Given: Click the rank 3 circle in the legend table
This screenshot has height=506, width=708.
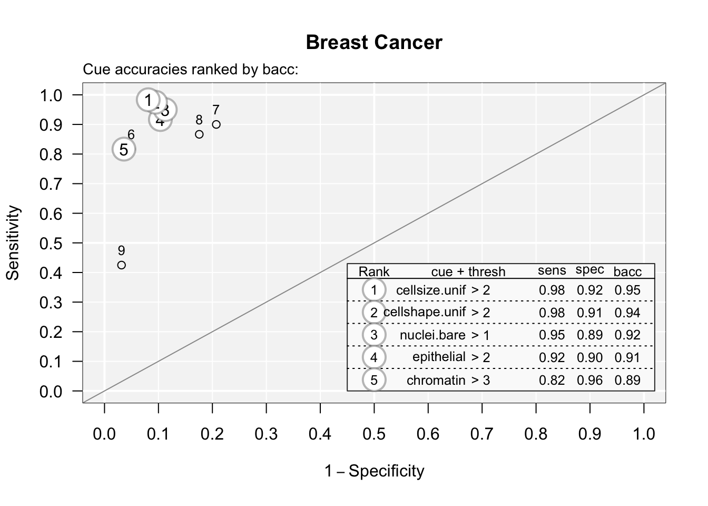Looking at the screenshot, I should (374, 335).
